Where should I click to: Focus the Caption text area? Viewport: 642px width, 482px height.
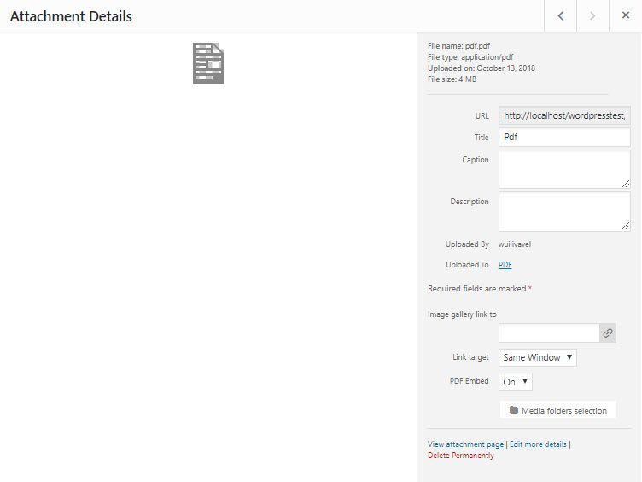[x=563, y=168]
